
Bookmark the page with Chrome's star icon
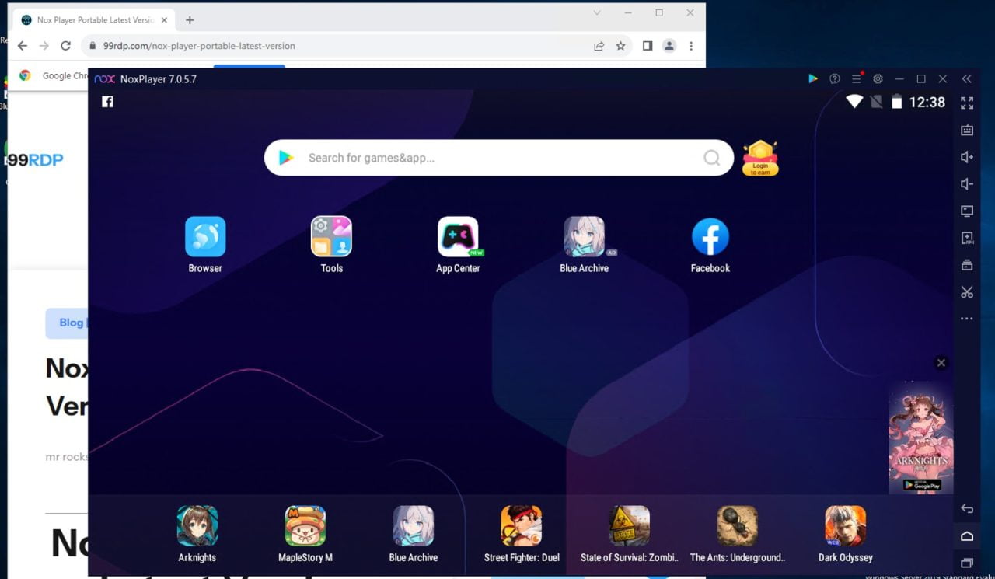[621, 46]
